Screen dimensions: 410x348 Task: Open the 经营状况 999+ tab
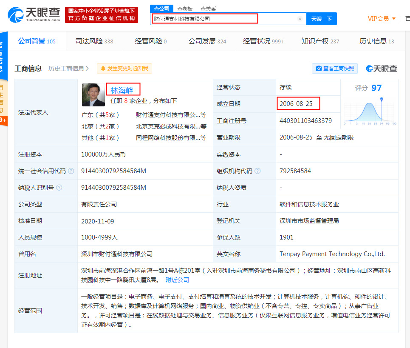[263, 41]
